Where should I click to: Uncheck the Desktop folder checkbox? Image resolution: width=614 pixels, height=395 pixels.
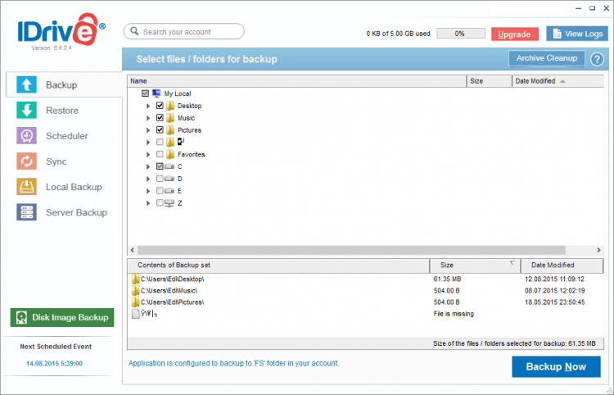point(160,106)
